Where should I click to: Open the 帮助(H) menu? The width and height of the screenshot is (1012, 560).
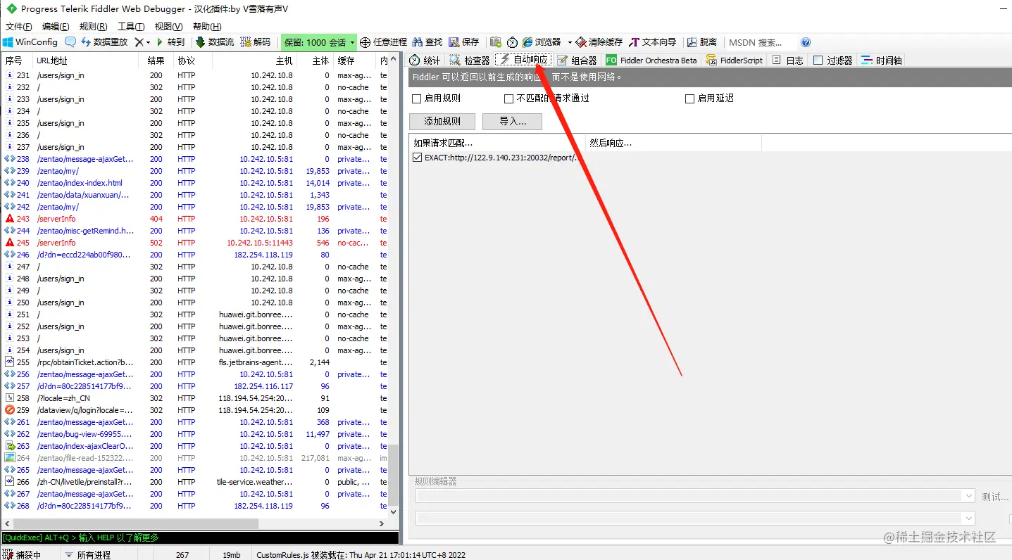coord(207,27)
